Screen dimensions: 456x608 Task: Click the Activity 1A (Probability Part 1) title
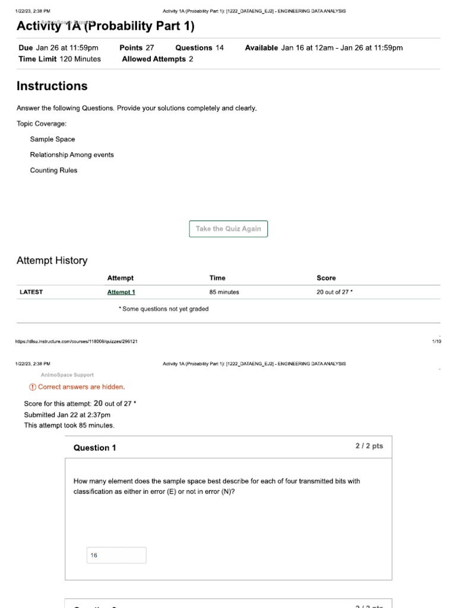[x=105, y=26]
